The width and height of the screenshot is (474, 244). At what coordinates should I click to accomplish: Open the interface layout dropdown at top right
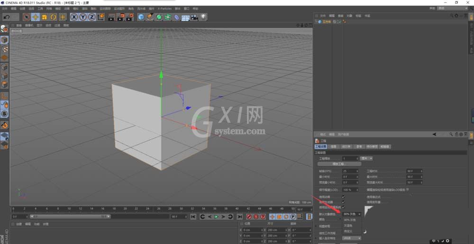pos(453,8)
